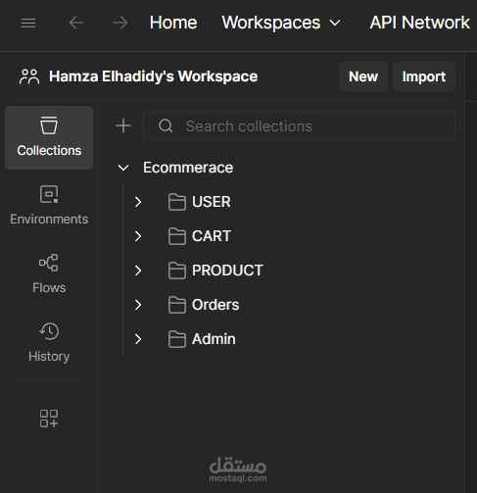
Task: Create new collection with plus icon
Action: 123,125
